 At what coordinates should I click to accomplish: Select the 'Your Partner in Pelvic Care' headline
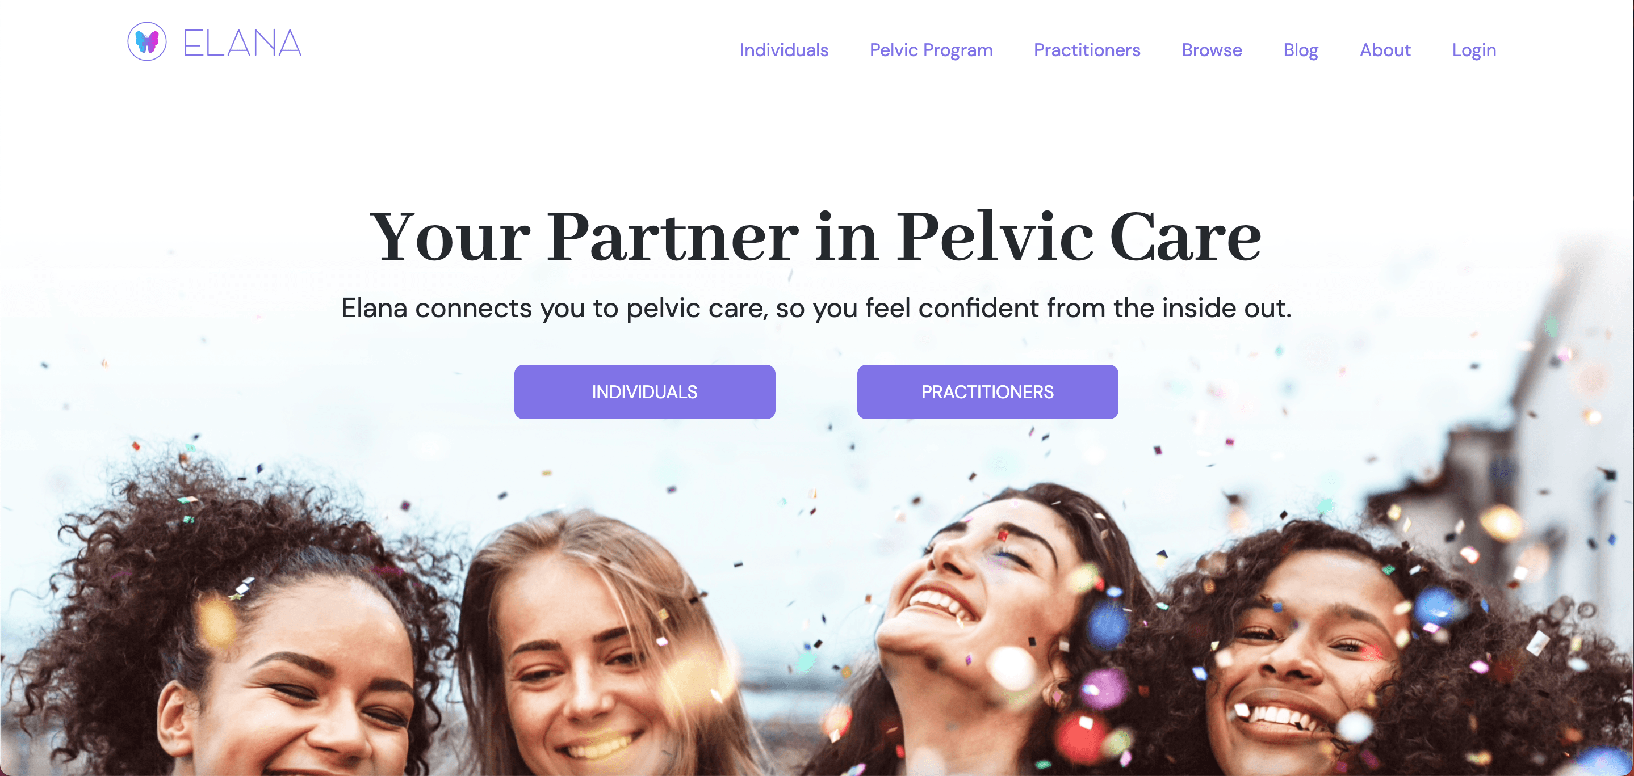pos(816,237)
